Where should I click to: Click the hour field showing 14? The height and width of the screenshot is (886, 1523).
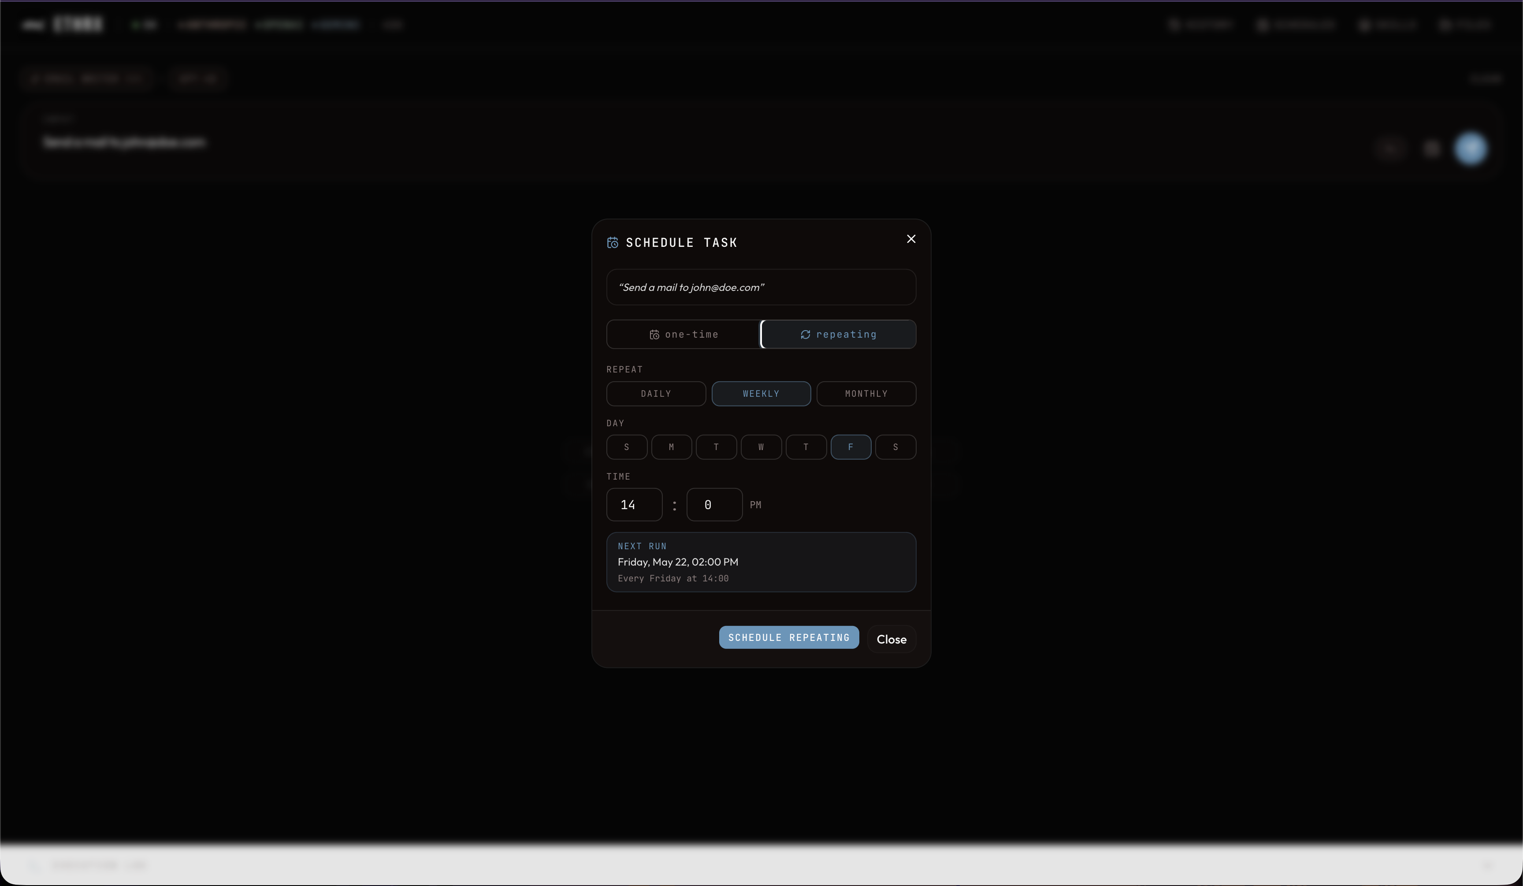point(634,505)
